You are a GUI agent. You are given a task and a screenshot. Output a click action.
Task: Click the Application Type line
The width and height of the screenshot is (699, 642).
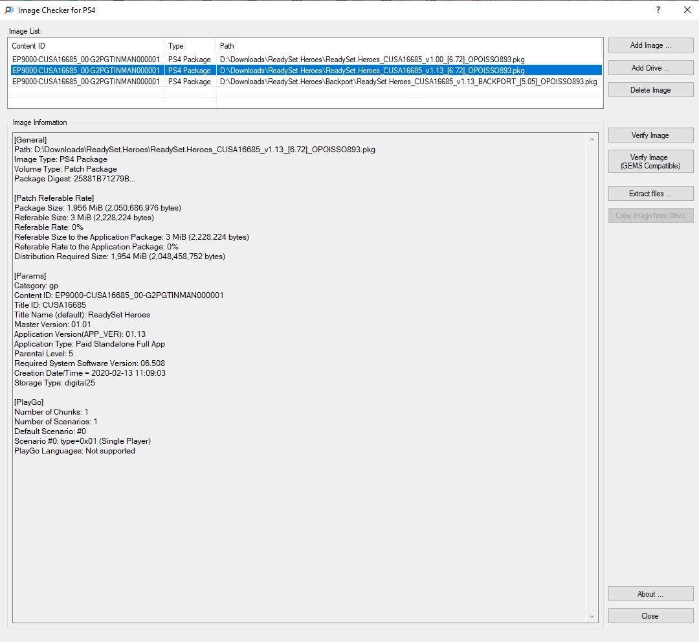click(x=89, y=344)
